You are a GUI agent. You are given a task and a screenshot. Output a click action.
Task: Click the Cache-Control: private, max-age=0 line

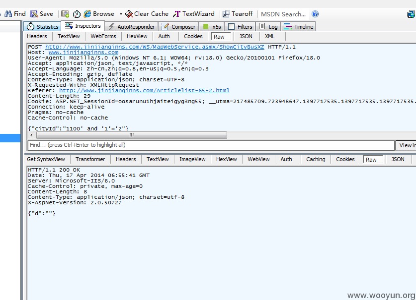coord(85,186)
